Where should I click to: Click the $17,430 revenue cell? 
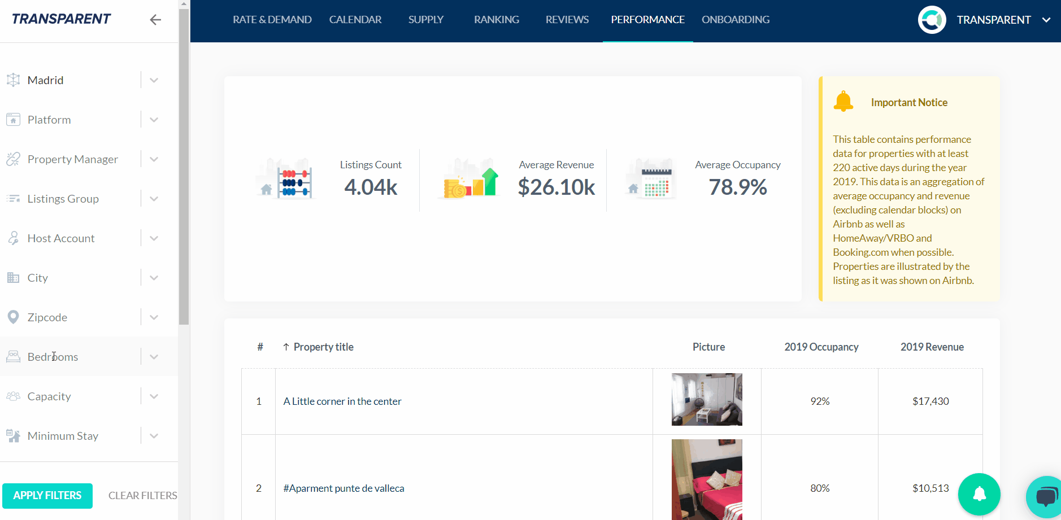pos(930,401)
